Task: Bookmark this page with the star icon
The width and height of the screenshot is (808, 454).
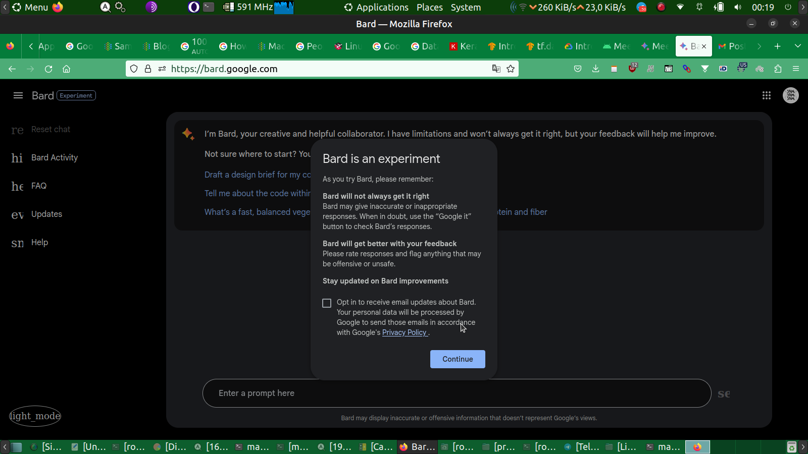Action: (511, 69)
